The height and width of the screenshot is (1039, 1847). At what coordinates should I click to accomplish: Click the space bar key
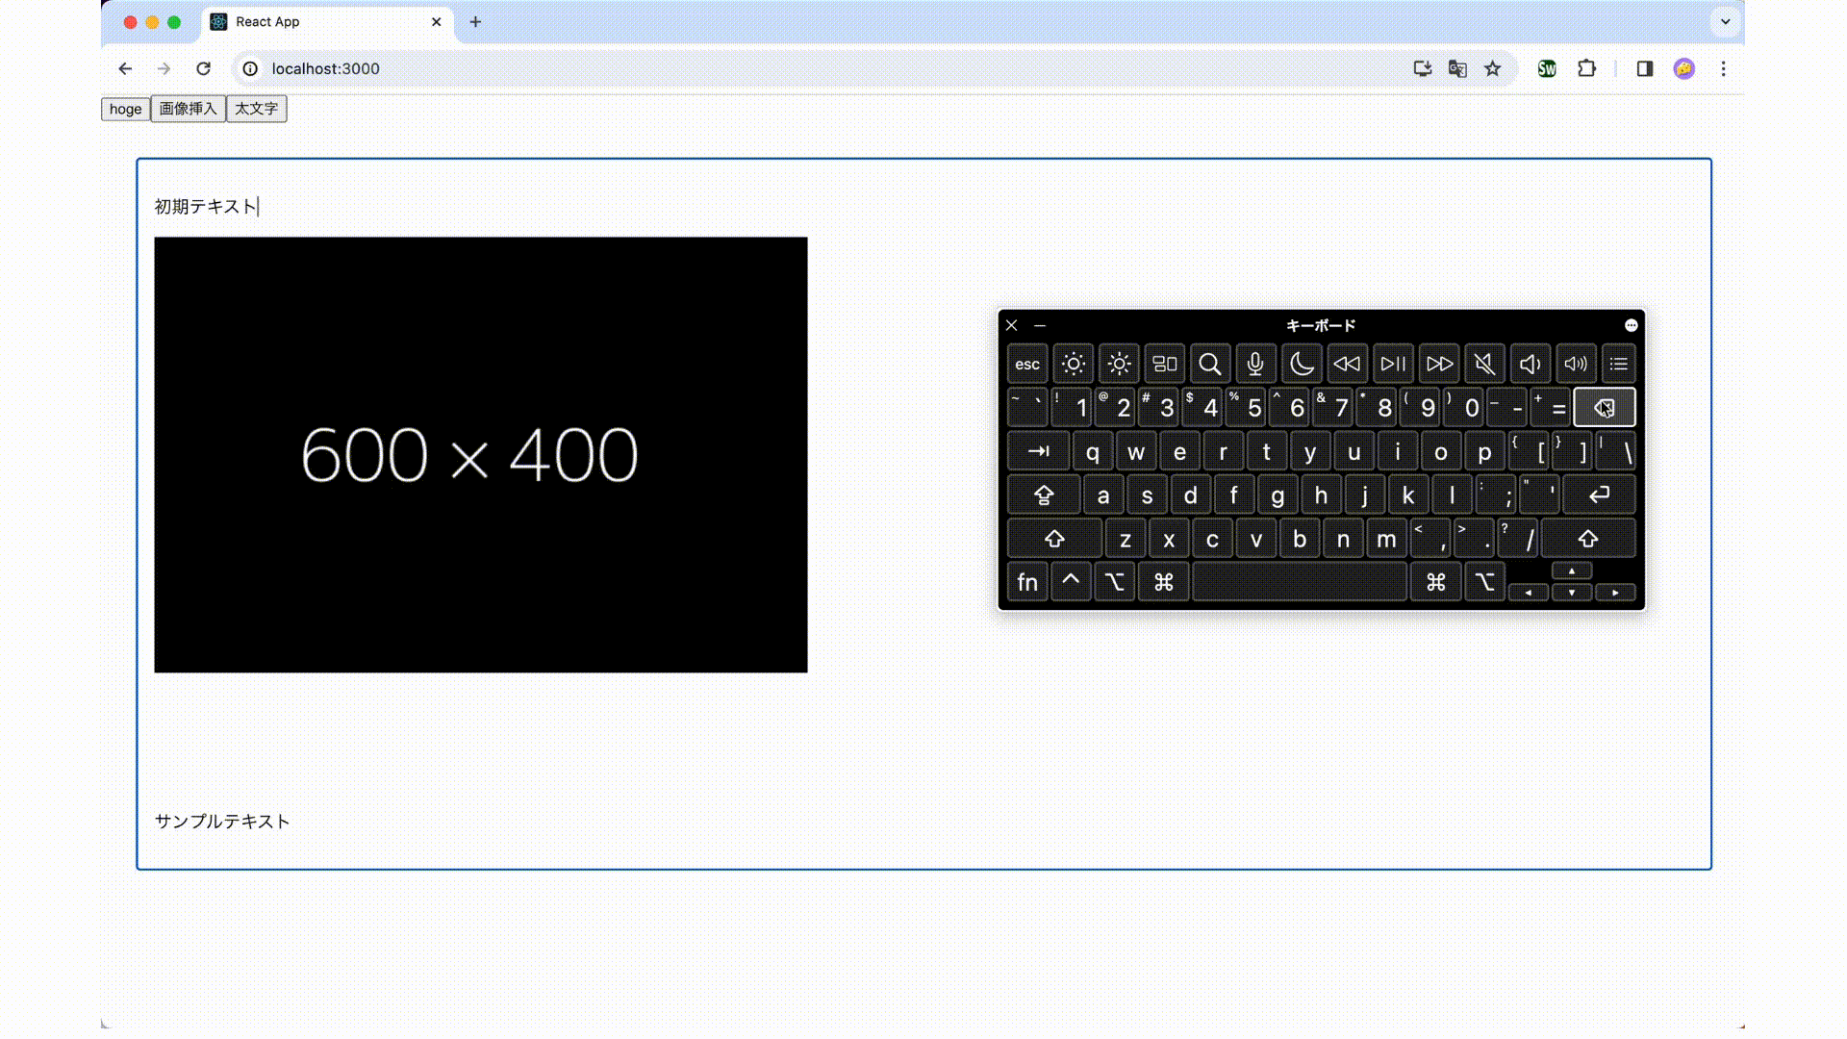pos(1300,582)
